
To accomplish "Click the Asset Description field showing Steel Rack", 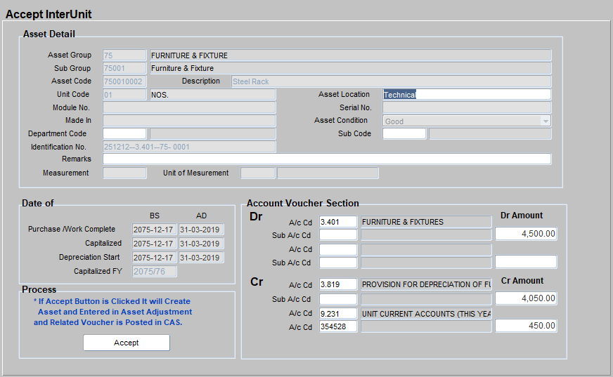I will pos(391,81).
